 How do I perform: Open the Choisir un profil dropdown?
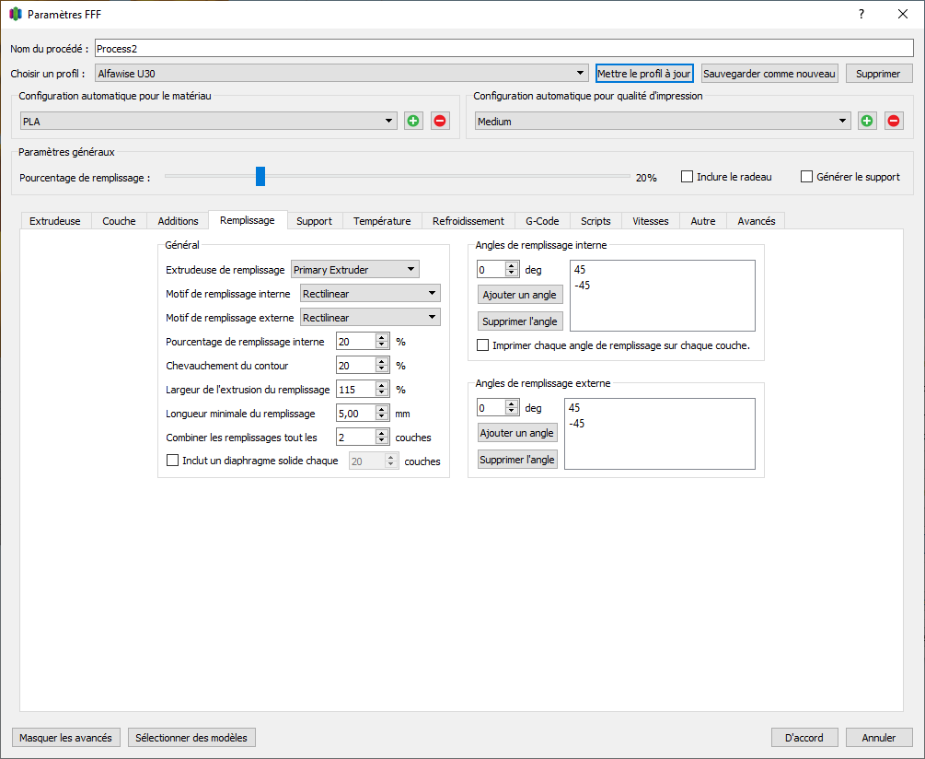[x=341, y=73]
